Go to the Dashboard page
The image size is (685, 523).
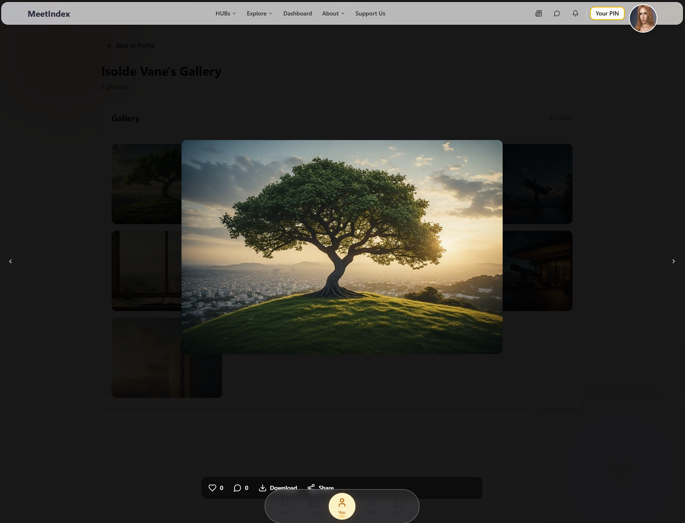(298, 13)
